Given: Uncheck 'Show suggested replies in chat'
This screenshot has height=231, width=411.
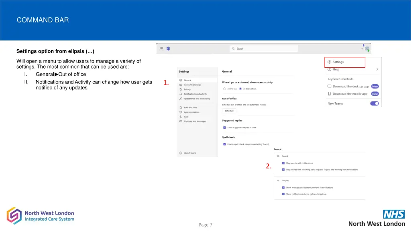Looking at the screenshot, I should pos(224,128).
